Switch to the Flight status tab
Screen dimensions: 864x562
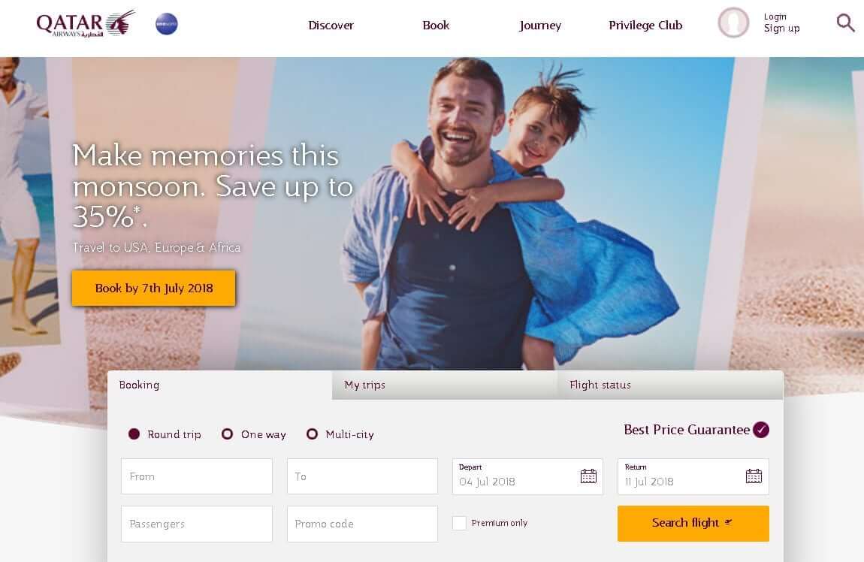click(x=670, y=385)
